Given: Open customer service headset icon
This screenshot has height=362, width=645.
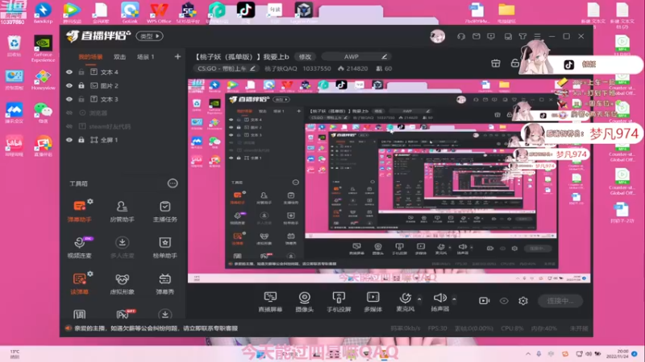Looking at the screenshot, I should 460,36.
